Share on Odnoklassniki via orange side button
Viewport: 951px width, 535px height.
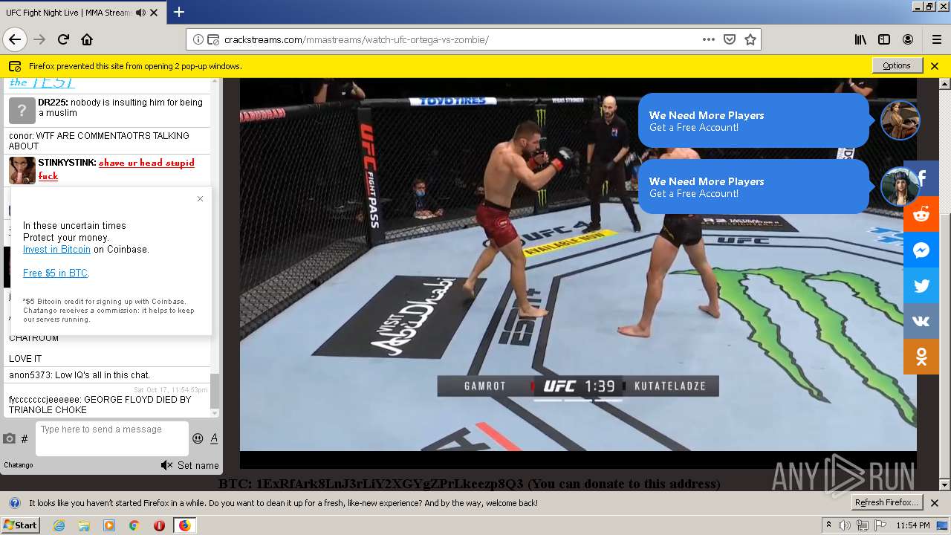pyautogui.click(x=921, y=357)
